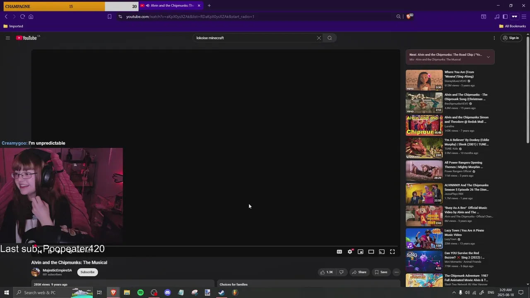Open the Windows notification center
Screen dimensions: 530x298
pos(521,293)
